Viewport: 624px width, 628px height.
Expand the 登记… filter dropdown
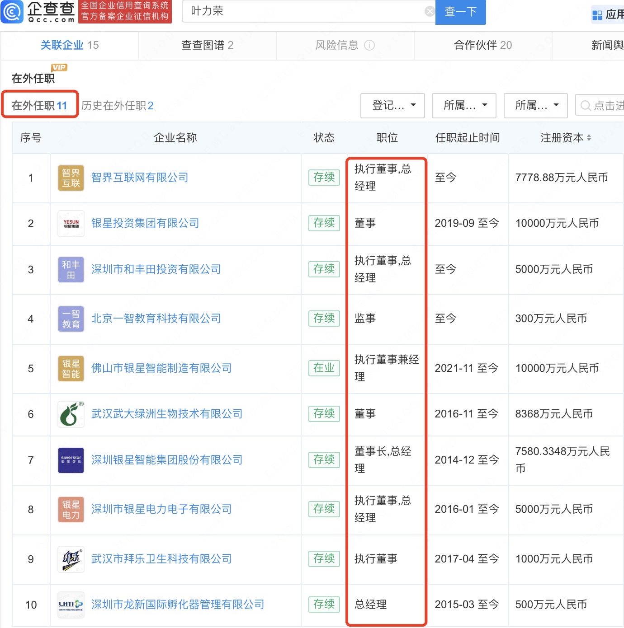392,106
